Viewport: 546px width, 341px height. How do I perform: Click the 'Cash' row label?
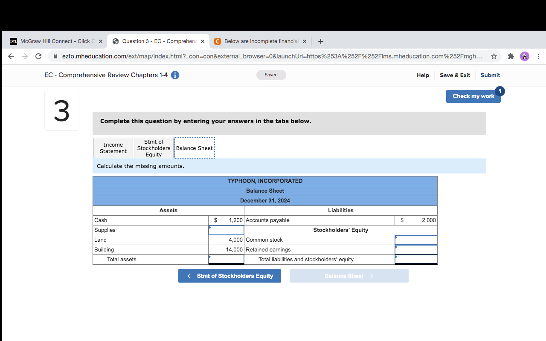[101, 220]
